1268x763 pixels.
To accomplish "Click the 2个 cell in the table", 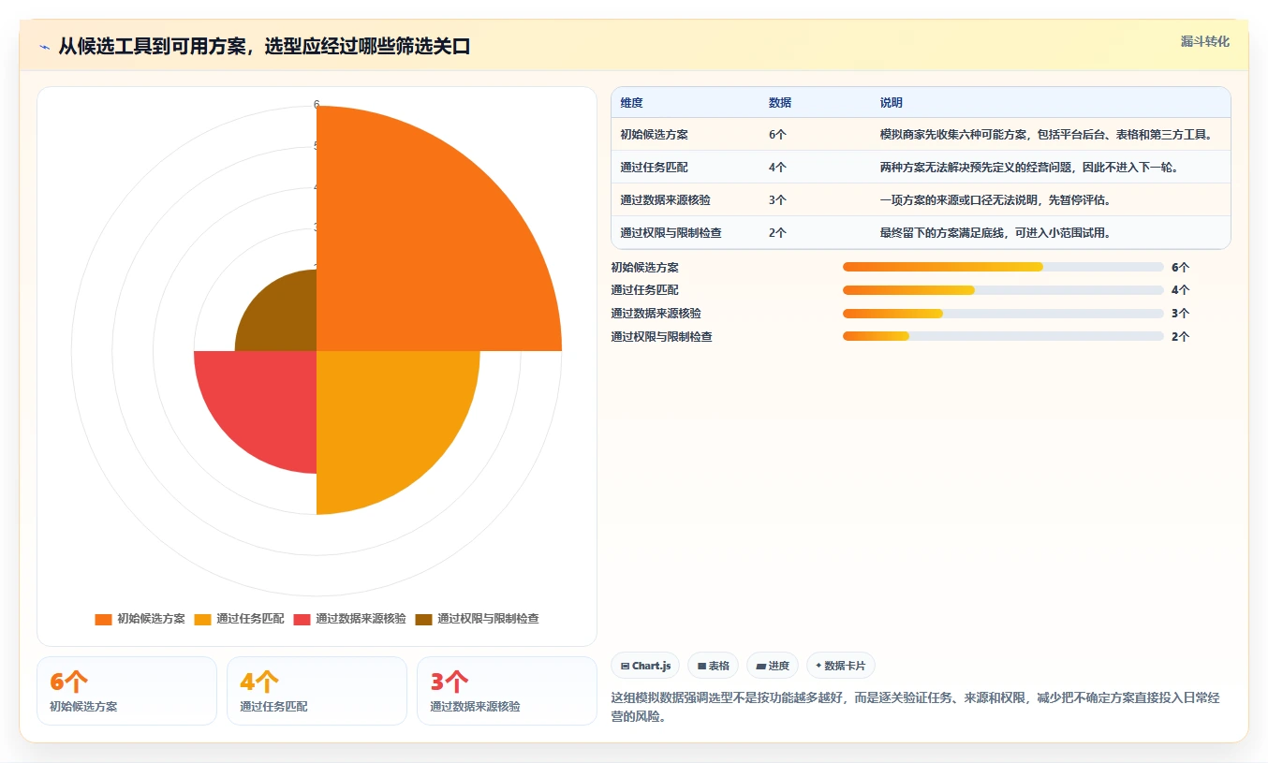I will pyautogui.click(x=777, y=233).
